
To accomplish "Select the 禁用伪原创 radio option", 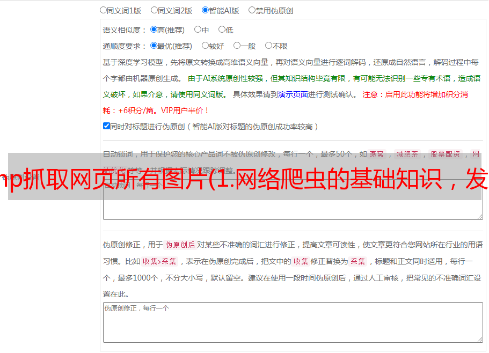I will (x=252, y=10).
